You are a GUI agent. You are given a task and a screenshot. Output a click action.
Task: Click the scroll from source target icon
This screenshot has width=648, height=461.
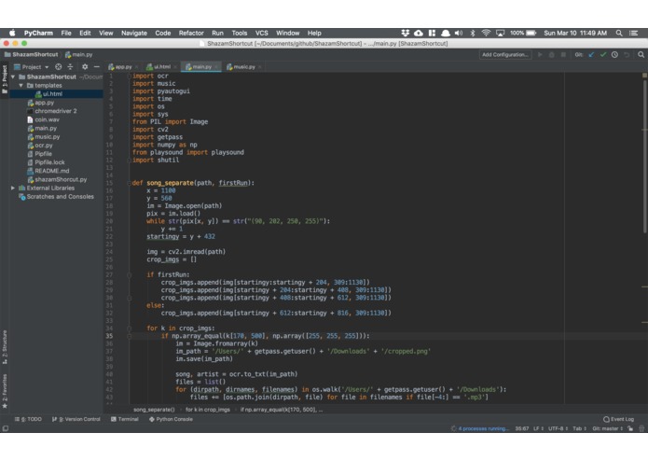(x=58, y=66)
